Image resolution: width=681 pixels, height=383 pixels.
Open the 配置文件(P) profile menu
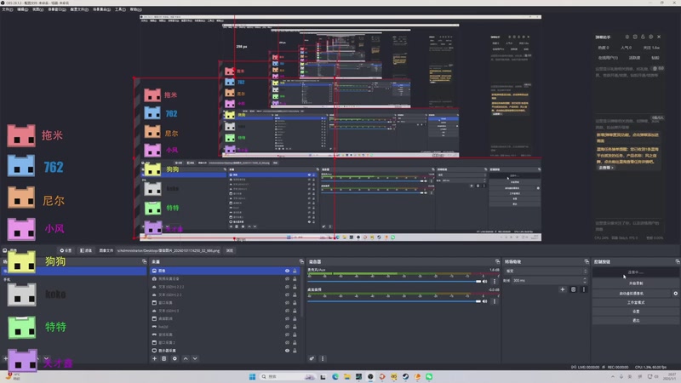coord(79,9)
